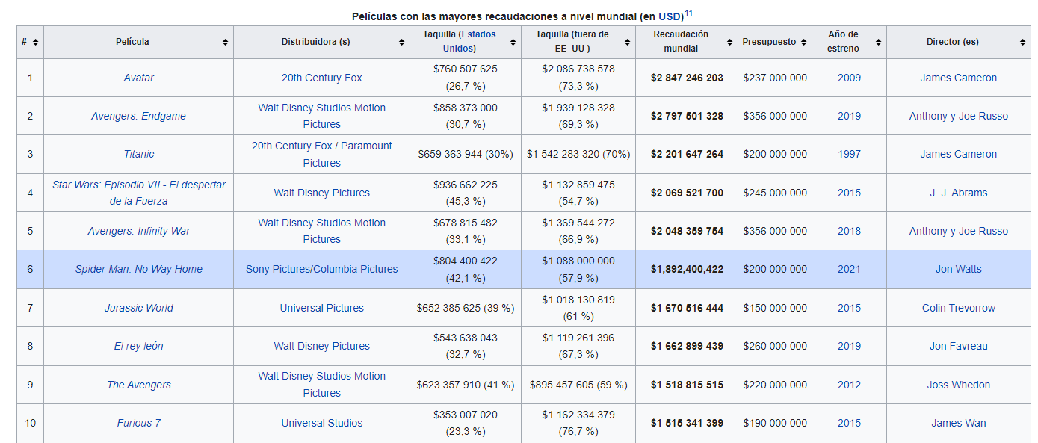This screenshot has height=443, width=1038.
Task: Select the $659 363 944 (30%) cell
Action: [466, 154]
